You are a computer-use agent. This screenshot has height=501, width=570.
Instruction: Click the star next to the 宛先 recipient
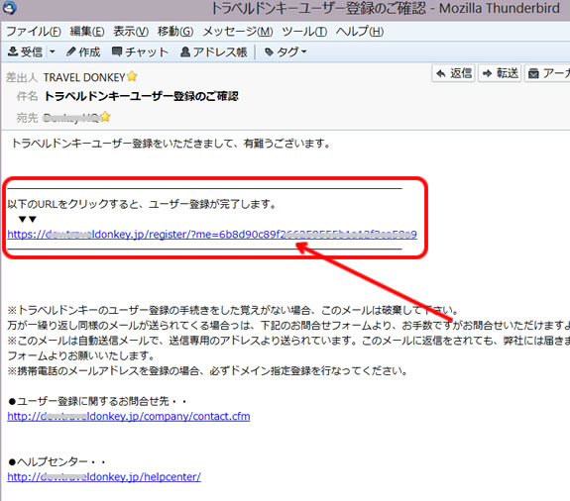click(x=105, y=117)
